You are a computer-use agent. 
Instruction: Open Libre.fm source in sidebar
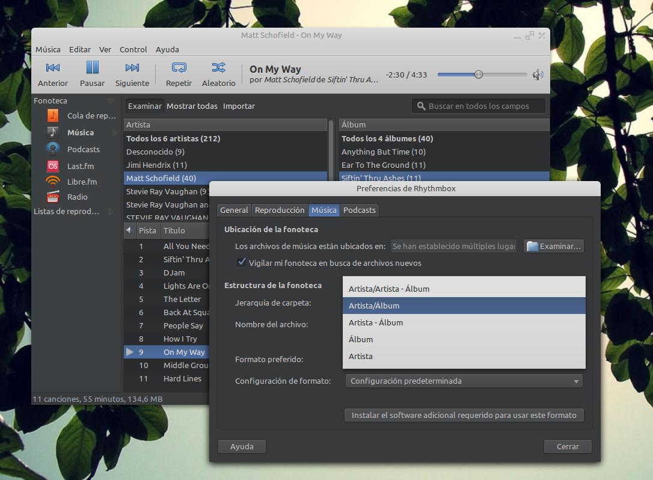pos(71,182)
